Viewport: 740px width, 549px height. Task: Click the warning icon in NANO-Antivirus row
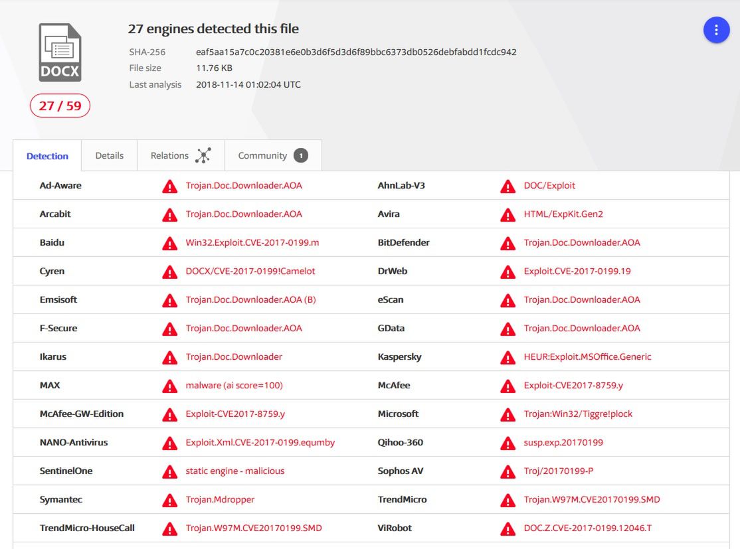coord(170,443)
